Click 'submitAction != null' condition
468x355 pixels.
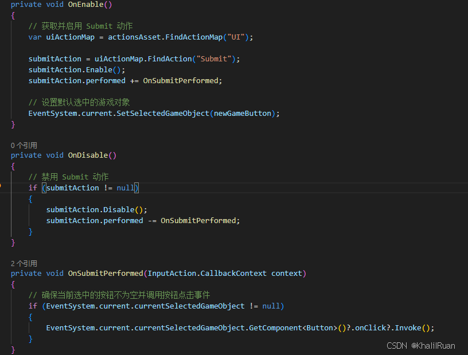tap(90, 188)
